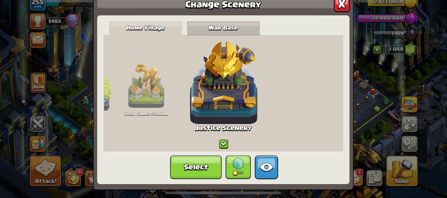Add gems with green plus icon
The width and height of the screenshot is (447, 198).
pyautogui.click(x=377, y=50)
